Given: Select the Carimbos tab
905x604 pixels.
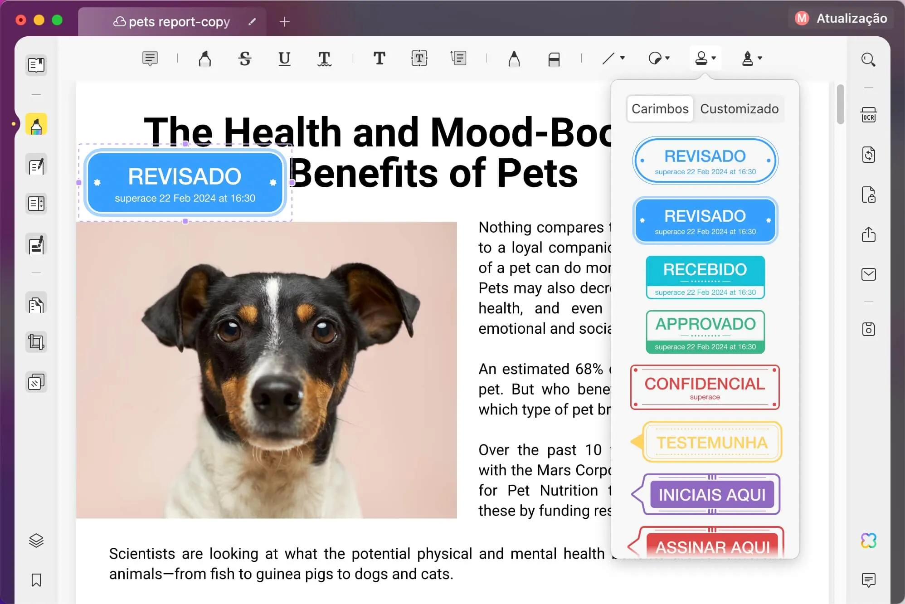Looking at the screenshot, I should 660,109.
